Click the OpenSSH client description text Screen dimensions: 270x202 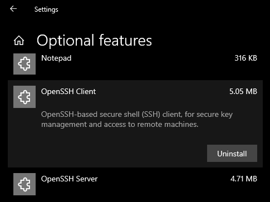pyautogui.click(x=137, y=120)
